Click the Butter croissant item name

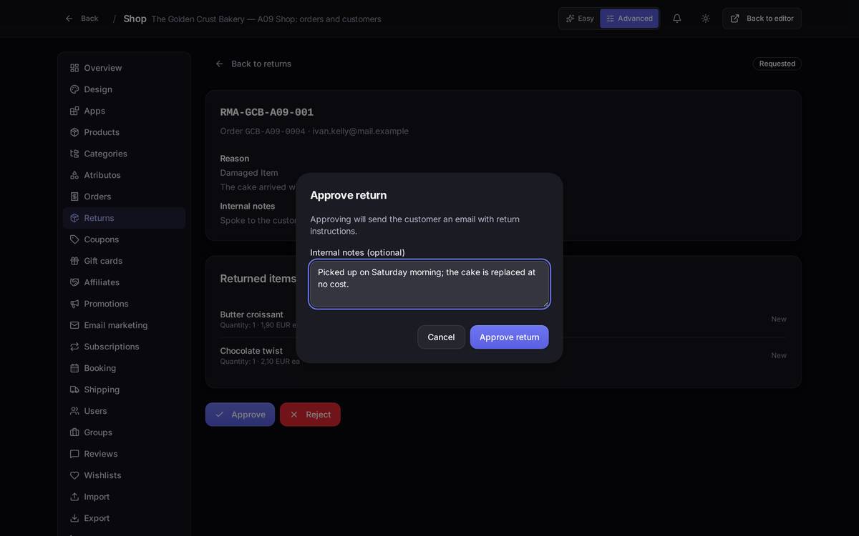coord(252,314)
